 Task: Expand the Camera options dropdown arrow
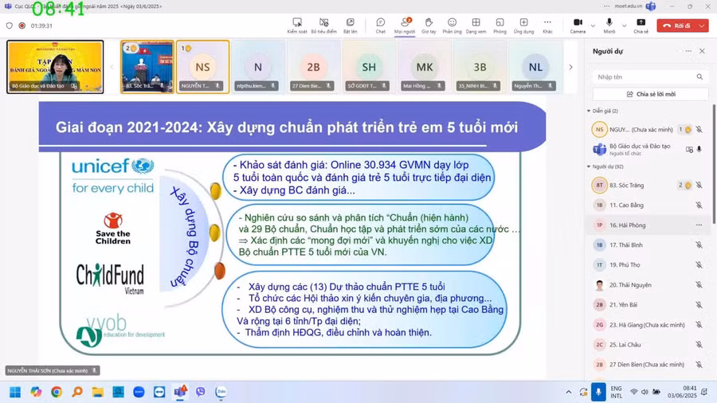[x=593, y=25]
